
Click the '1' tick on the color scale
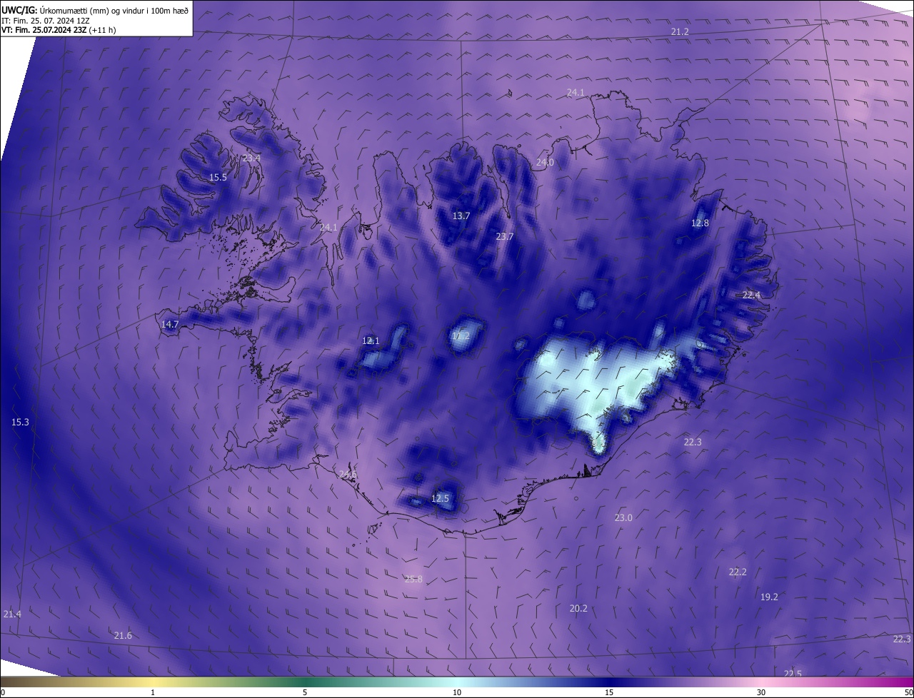(x=153, y=692)
